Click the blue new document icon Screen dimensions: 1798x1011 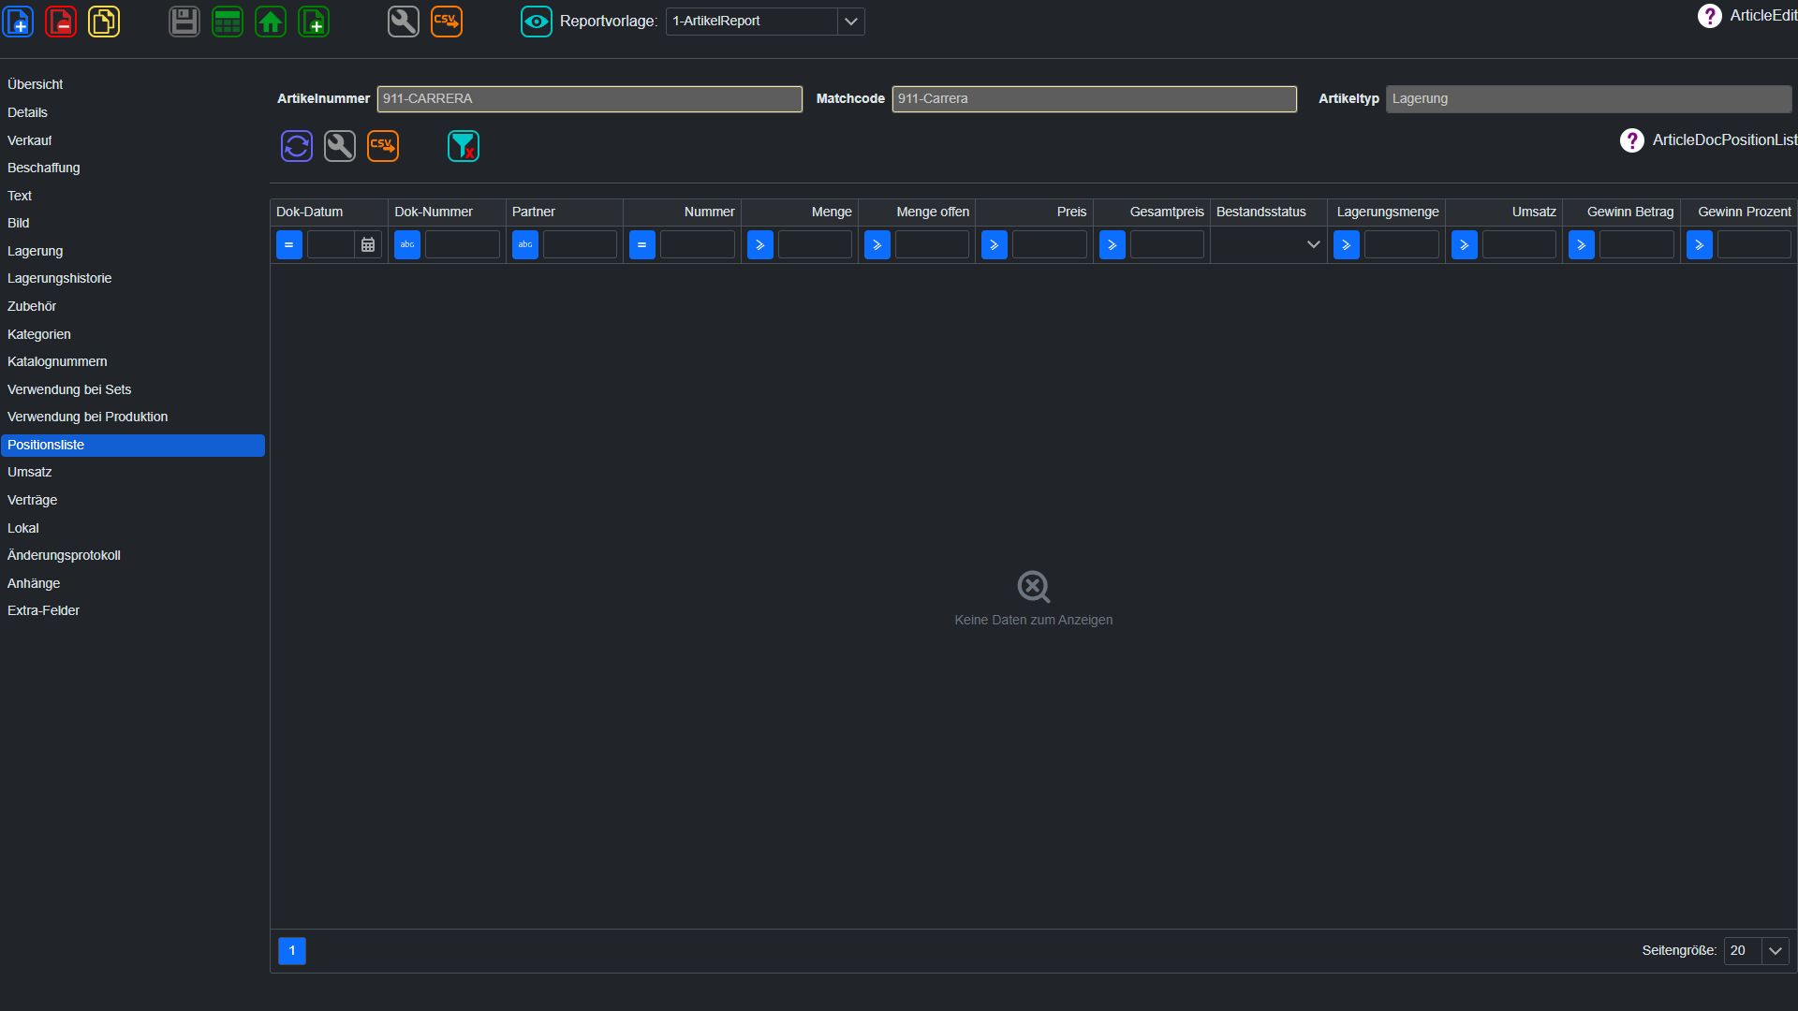click(18, 21)
